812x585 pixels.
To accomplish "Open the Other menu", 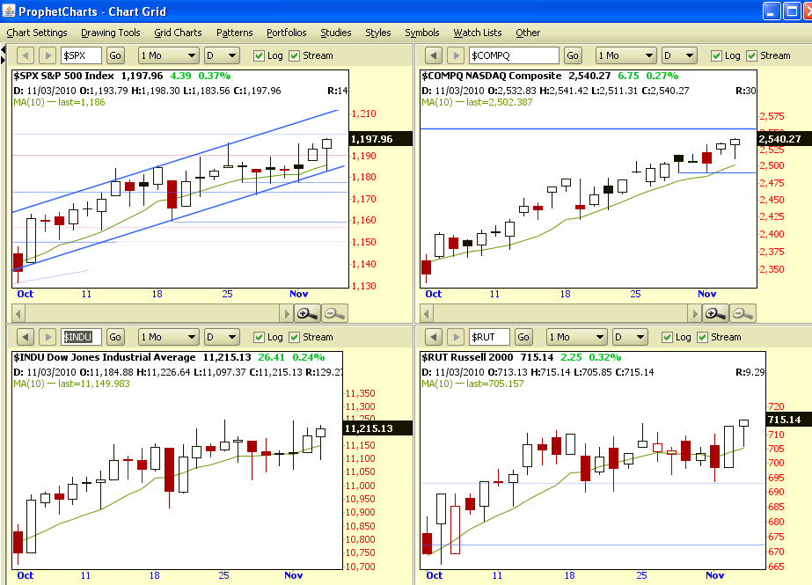I will click(528, 33).
